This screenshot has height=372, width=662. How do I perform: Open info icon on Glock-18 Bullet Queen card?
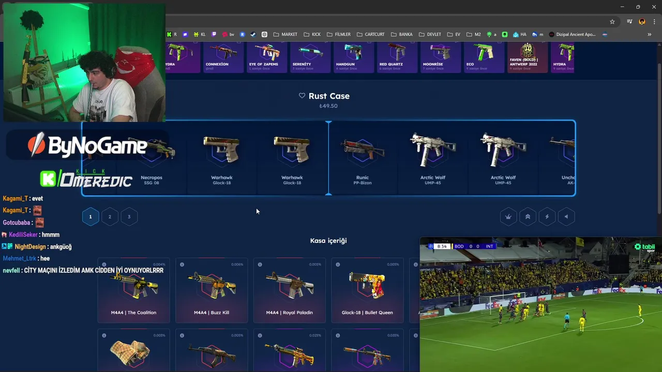[x=338, y=265]
